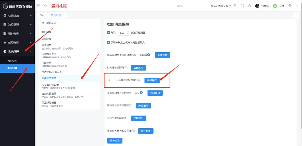Open the company selector dropdown in header
The width and height of the screenshot is (302, 146).
[x=221, y=6]
